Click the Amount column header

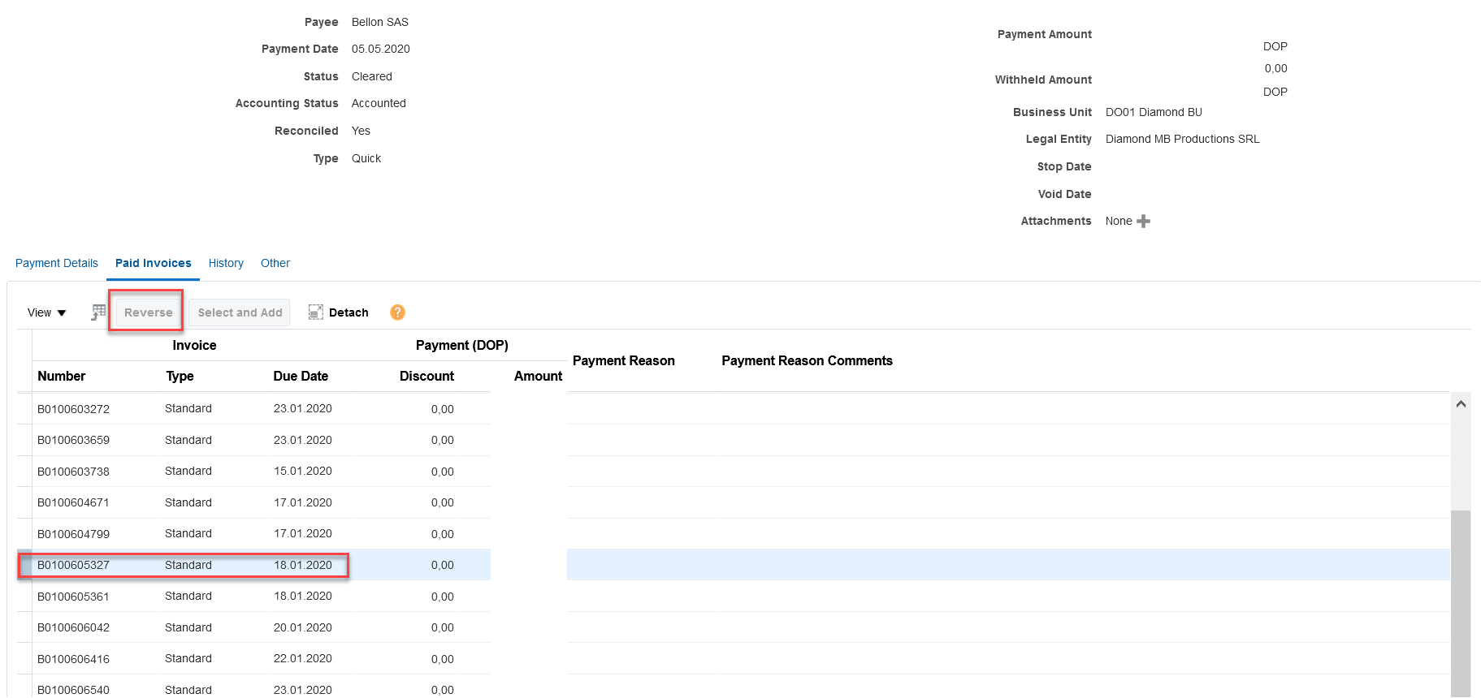tap(538, 376)
